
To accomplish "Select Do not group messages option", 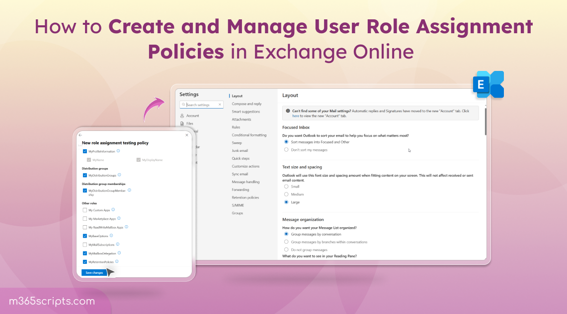I will (x=286, y=250).
